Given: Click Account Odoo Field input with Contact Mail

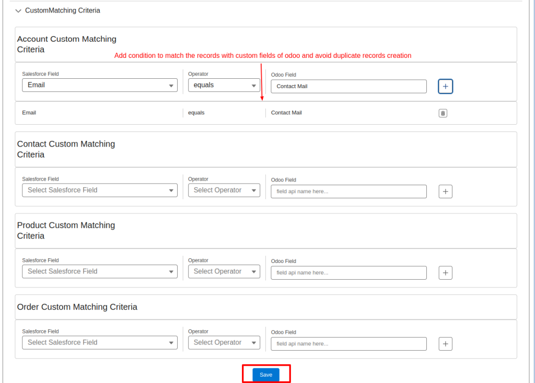Looking at the screenshot, I should [348, 86].
